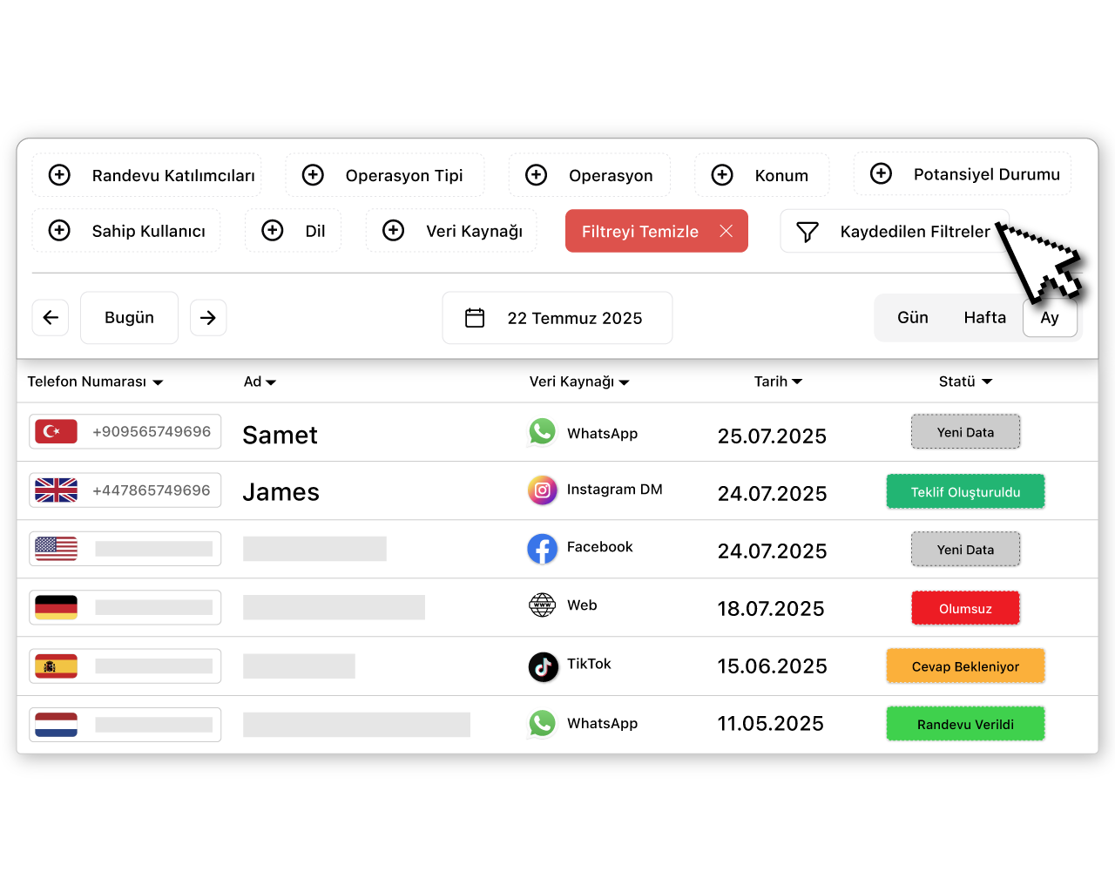Click the funnel icon in Kaydedilen Filtreler
1115x892 pixels.
[808, 232]
